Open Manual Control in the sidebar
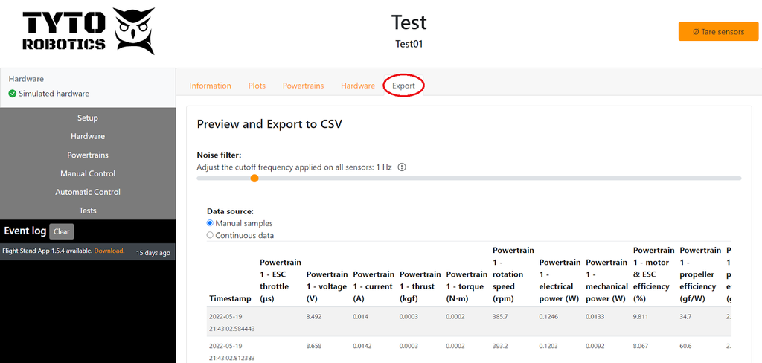The image size is (762, 363). [x=88, y=174]
